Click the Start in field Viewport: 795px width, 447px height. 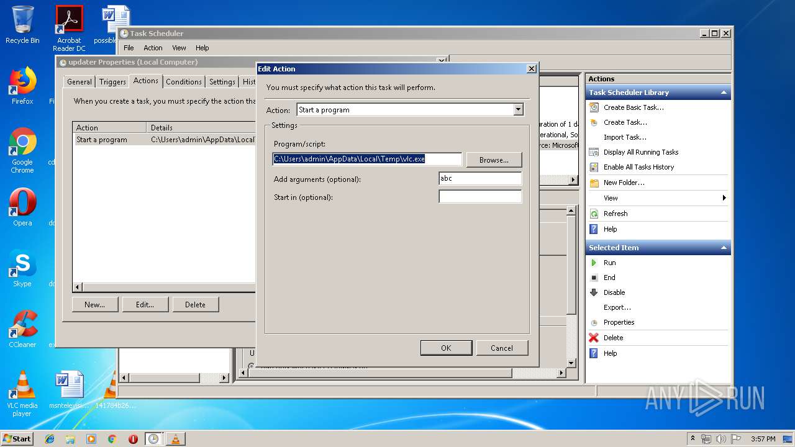click(x=480, y=197)
